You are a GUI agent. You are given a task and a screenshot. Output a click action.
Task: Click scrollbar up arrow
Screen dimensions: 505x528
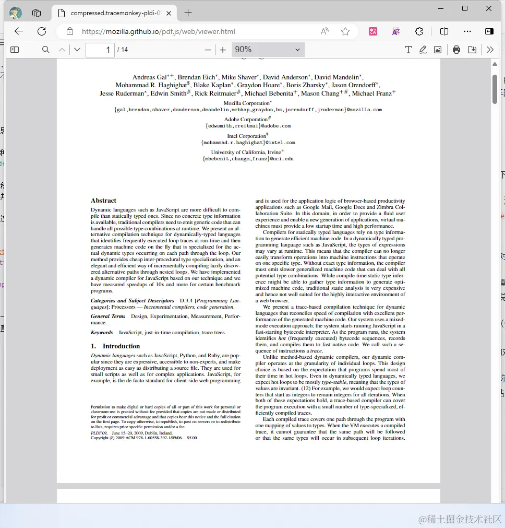pyautogui.click(x=495, y=64)
